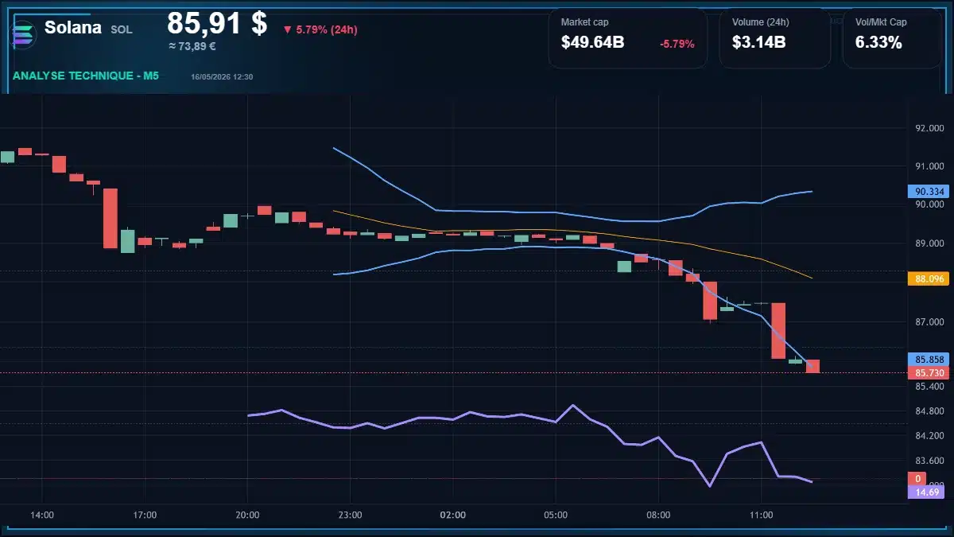Image resolution: width=954 pixels, height=537 pixels.
Task: Click the 08:00 time axis label
Action: click(658, 516)
